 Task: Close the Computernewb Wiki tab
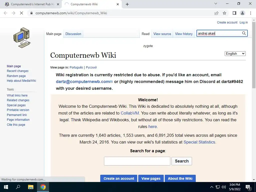pyautogui.click(x=118, y=4)
